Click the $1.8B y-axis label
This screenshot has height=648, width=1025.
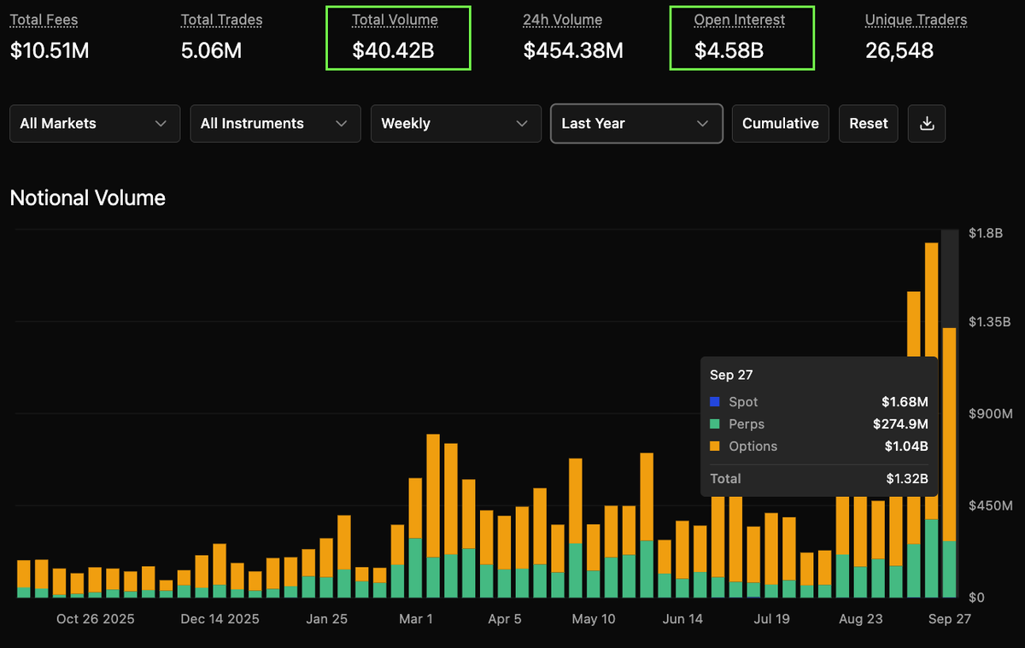pyautogui.click(x=986, y=233)
